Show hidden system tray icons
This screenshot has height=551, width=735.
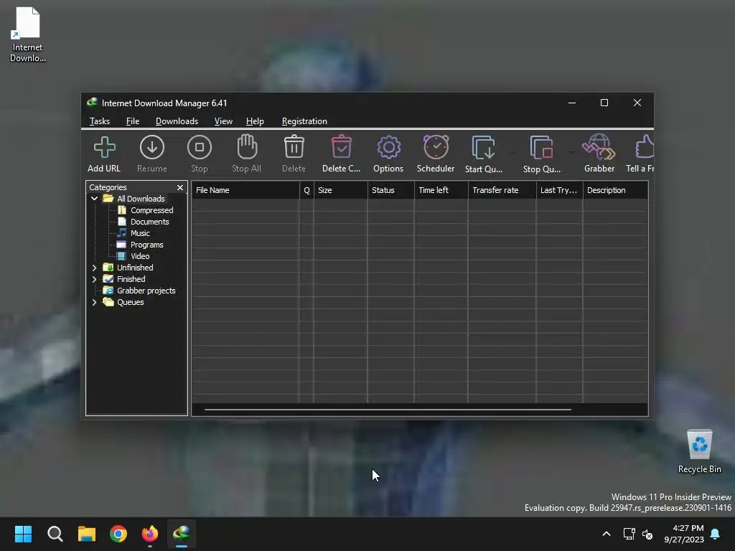coord(606,534)
